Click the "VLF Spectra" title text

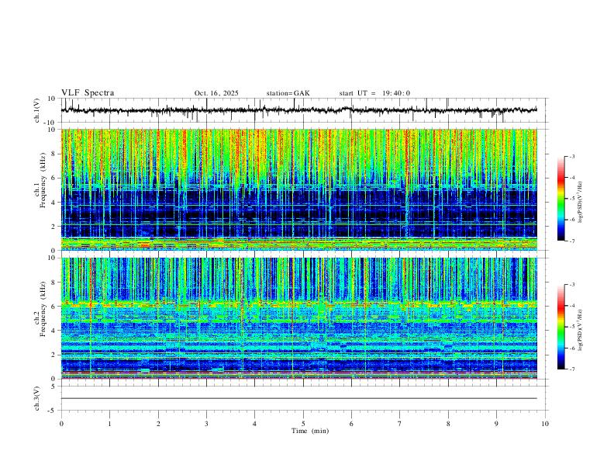pyautogui.click(x=88, y=93)
